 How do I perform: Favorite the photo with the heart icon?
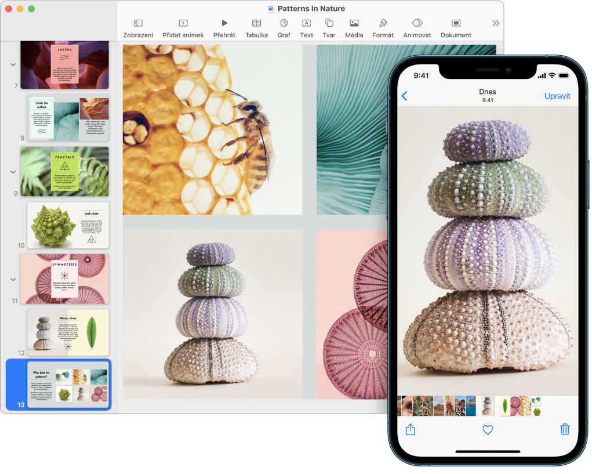pos(488,429)
